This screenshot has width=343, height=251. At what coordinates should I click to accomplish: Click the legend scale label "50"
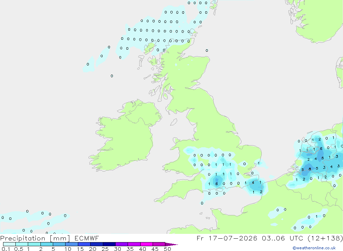[168, 249]
